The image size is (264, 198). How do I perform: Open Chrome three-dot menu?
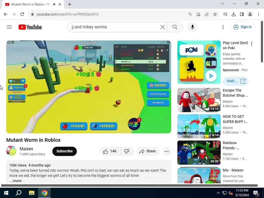point(258,14)
